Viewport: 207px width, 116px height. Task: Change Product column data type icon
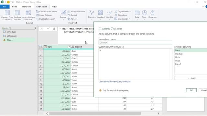tap(73, 47)
